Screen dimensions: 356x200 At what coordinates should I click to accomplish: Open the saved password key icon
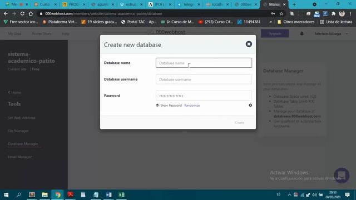(273, 13)
